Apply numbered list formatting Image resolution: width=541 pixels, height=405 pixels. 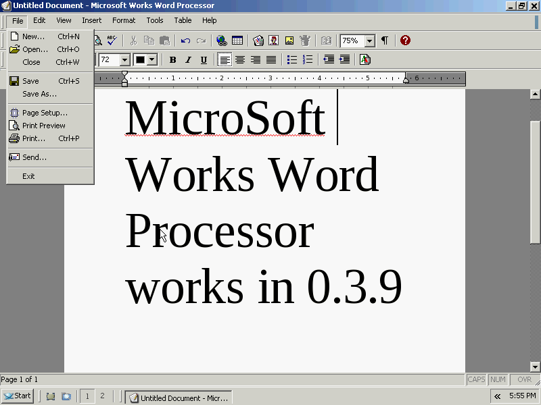(x=308, y=59)
